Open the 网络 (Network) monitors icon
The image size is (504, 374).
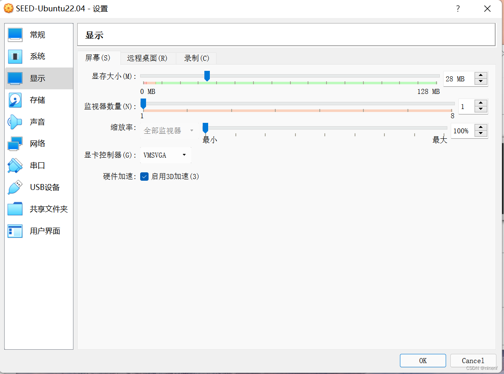tap(15, 144)
